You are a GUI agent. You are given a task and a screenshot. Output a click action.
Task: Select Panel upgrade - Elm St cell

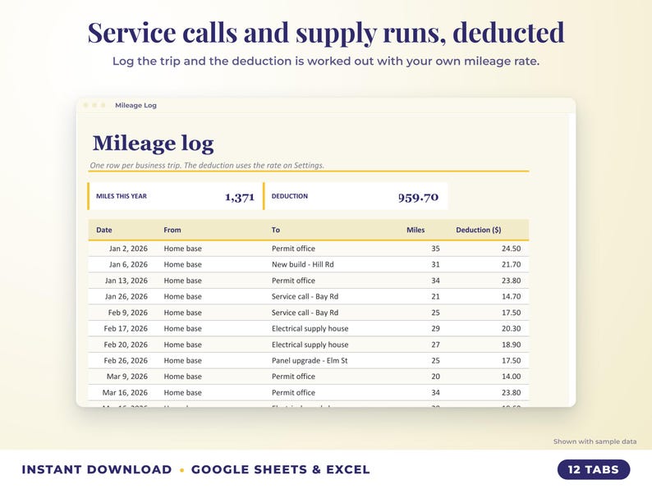(x=310, y=361)
